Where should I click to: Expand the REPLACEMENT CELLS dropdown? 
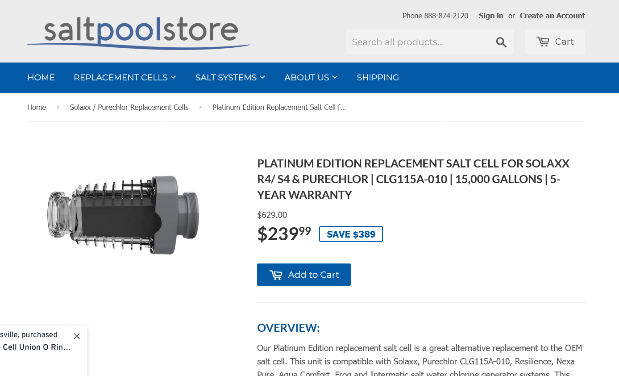click(x=125, y=78)
